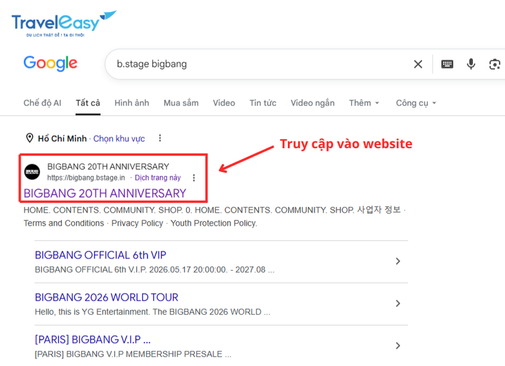The height and width of the screenshot is (366, 505).
Task: Expand the [PARIS] BIGBANG V.I.P chevron
Action: point(398,345)
